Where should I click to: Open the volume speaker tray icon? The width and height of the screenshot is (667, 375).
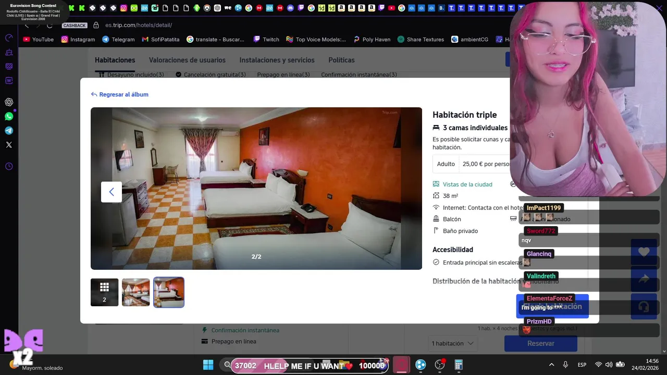[609, 365]
